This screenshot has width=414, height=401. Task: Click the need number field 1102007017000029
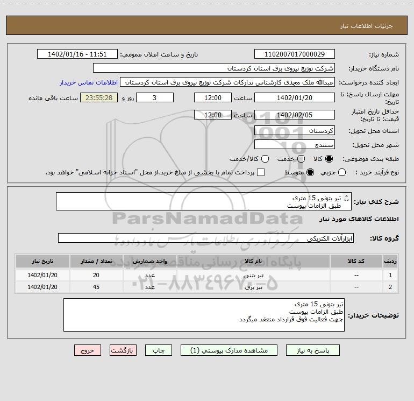(295, 54)
